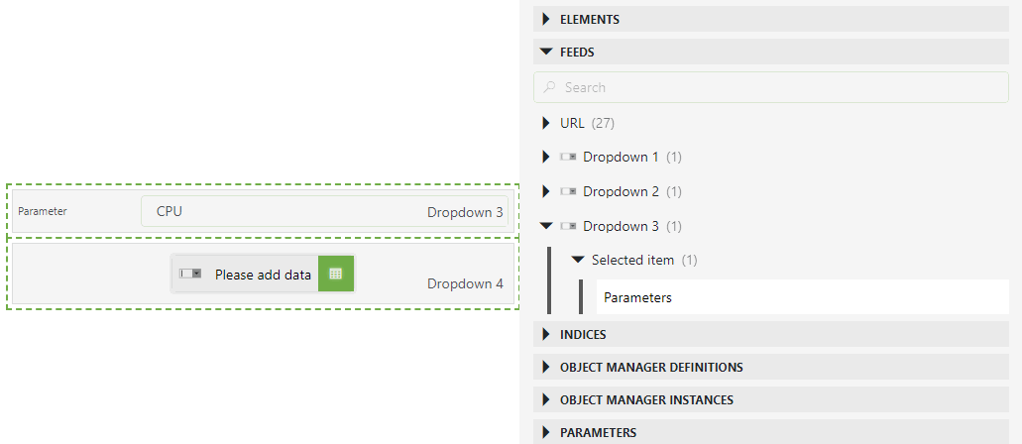
Task: Collapse the Dropdown 3 tree node
Action: pyautogui.click(x=546, y=226)
